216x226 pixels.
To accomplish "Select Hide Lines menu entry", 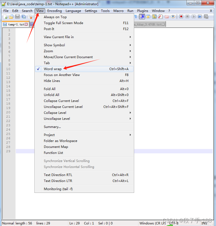I will coord(84,81).
